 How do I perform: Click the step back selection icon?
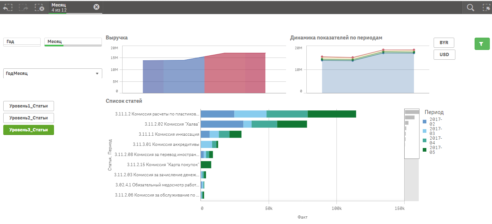click(8, 7)
